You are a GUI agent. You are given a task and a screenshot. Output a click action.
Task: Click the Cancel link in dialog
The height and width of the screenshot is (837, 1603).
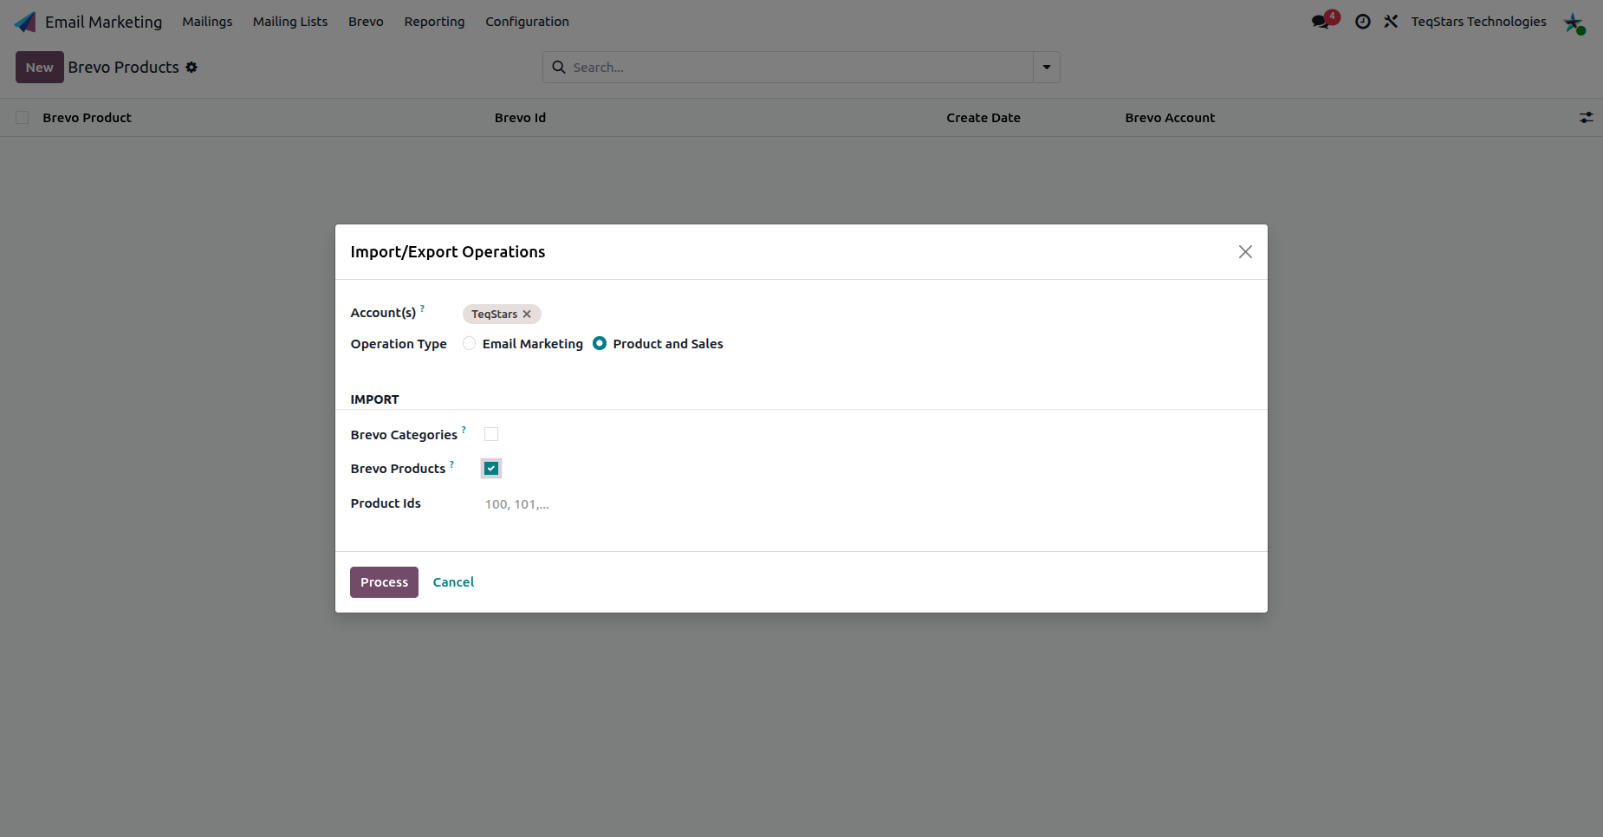coord(453,582)
